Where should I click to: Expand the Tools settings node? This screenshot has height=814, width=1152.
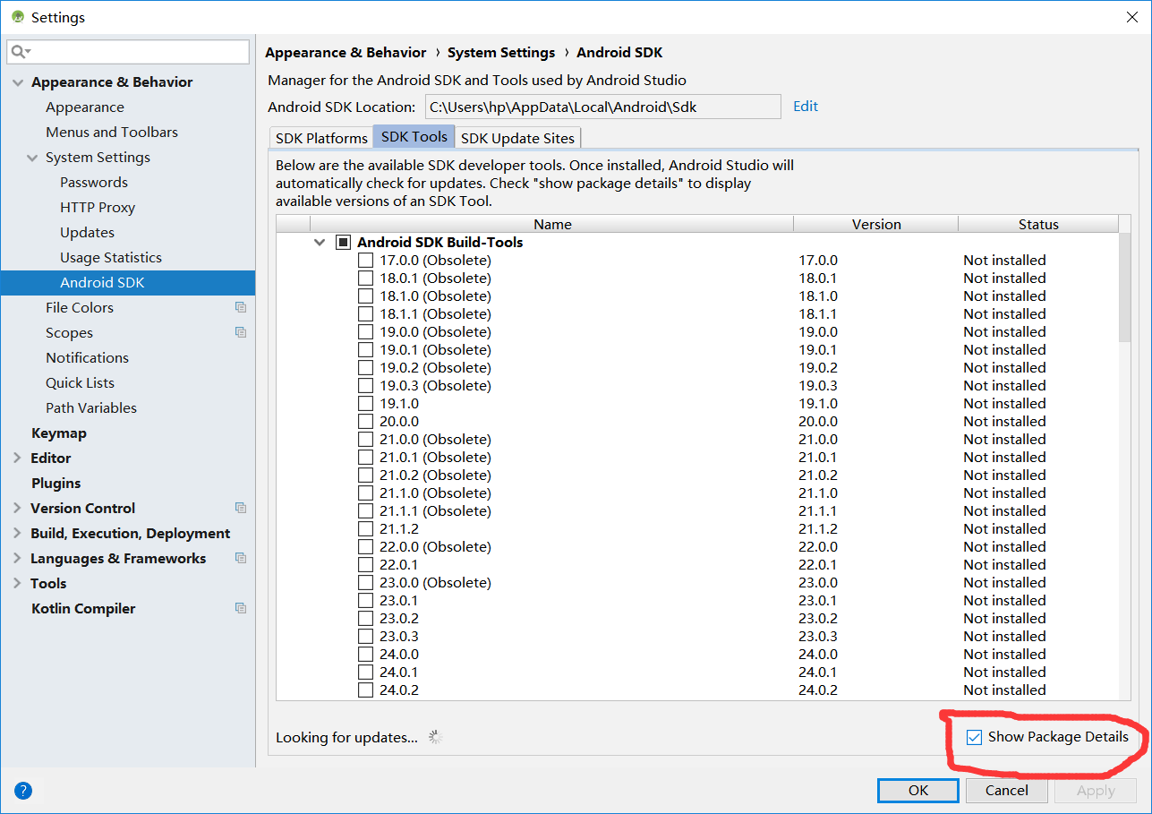click(18, 583)
